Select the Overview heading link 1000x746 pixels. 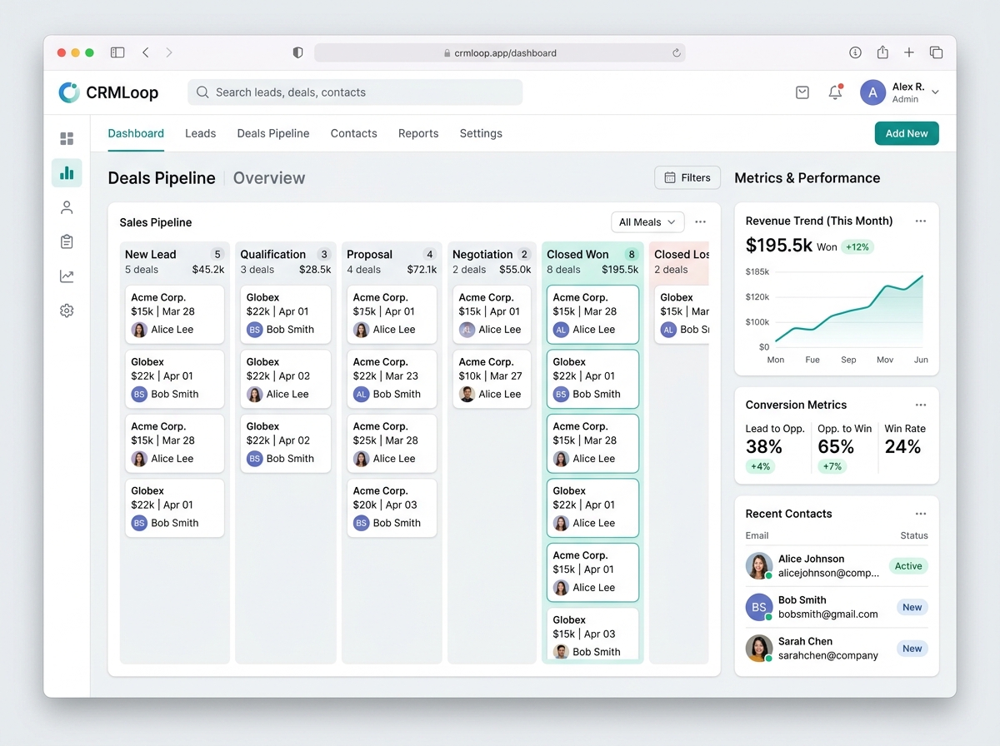tap(269, 178)
